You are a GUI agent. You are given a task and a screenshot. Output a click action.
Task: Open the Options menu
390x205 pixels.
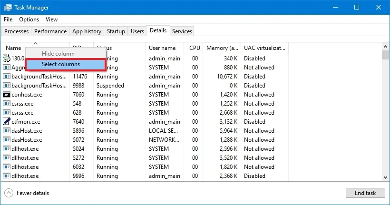click(x=29, y=20)
